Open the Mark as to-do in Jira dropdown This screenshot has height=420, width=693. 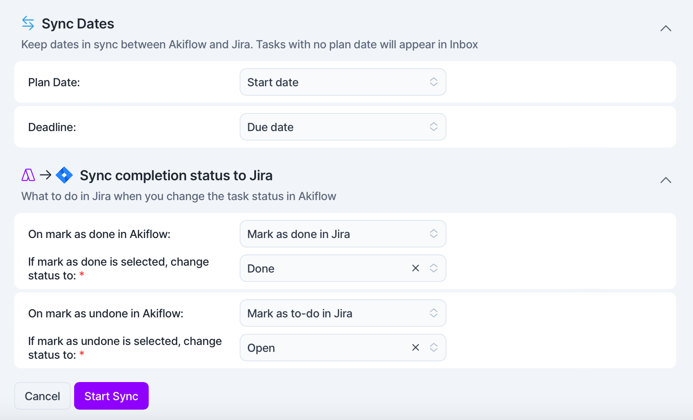coord(343,313)
